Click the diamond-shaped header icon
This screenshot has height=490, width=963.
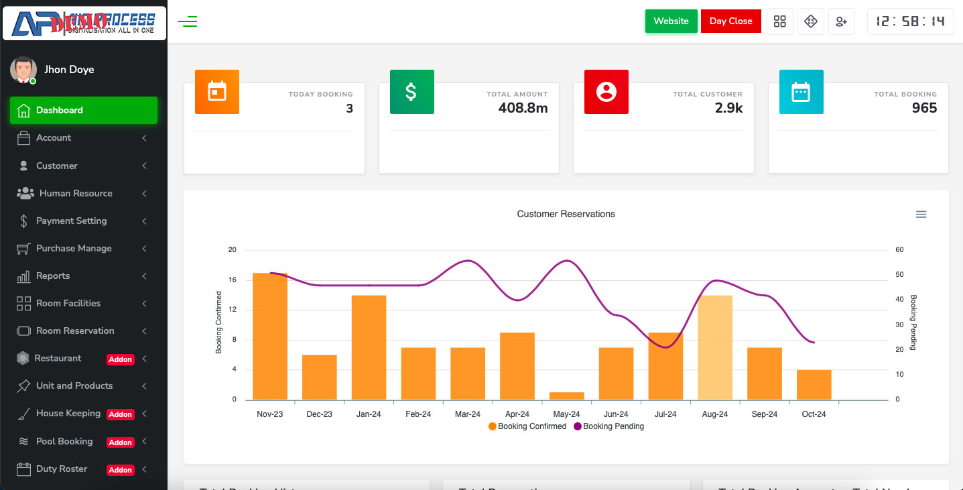point(810,21)
